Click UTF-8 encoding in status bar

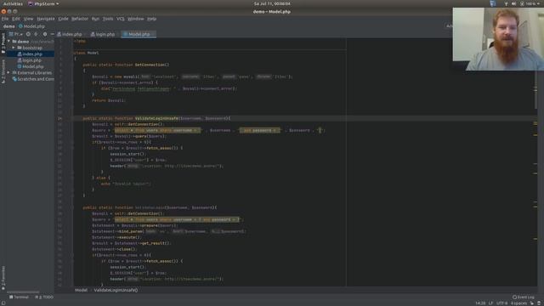click(x=502, y=303)
